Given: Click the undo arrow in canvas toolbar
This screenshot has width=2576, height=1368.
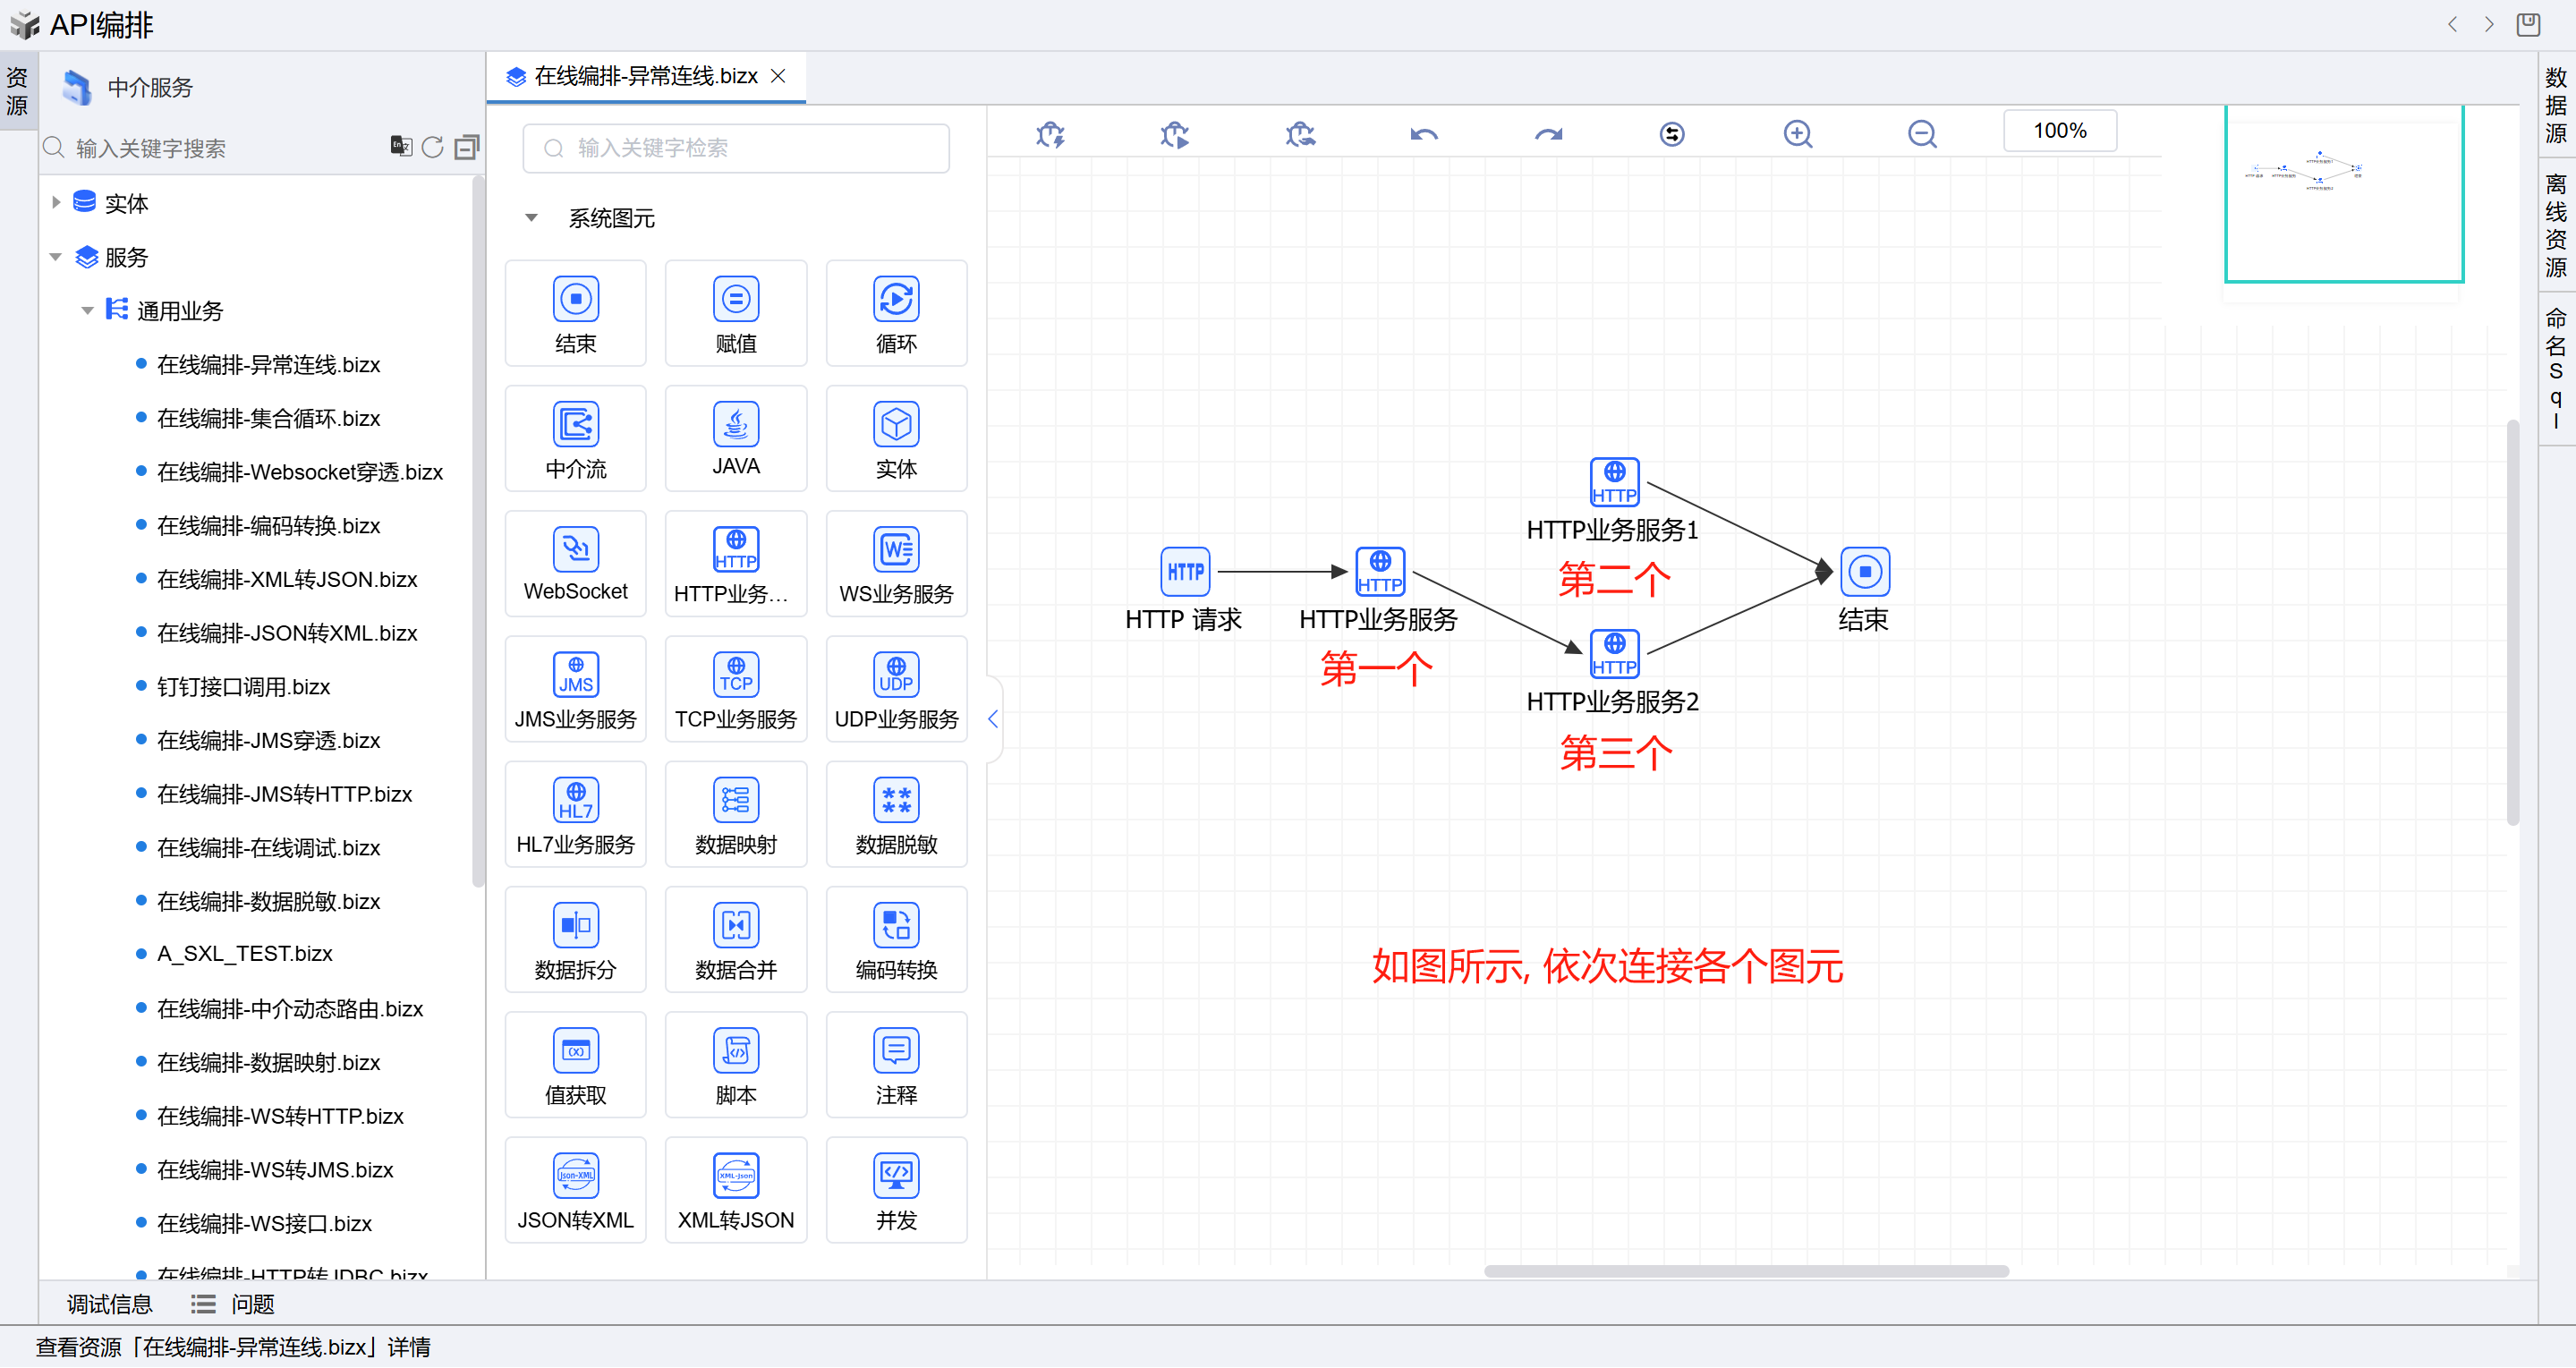Looking at the screenshot, I should point(1423,134).
